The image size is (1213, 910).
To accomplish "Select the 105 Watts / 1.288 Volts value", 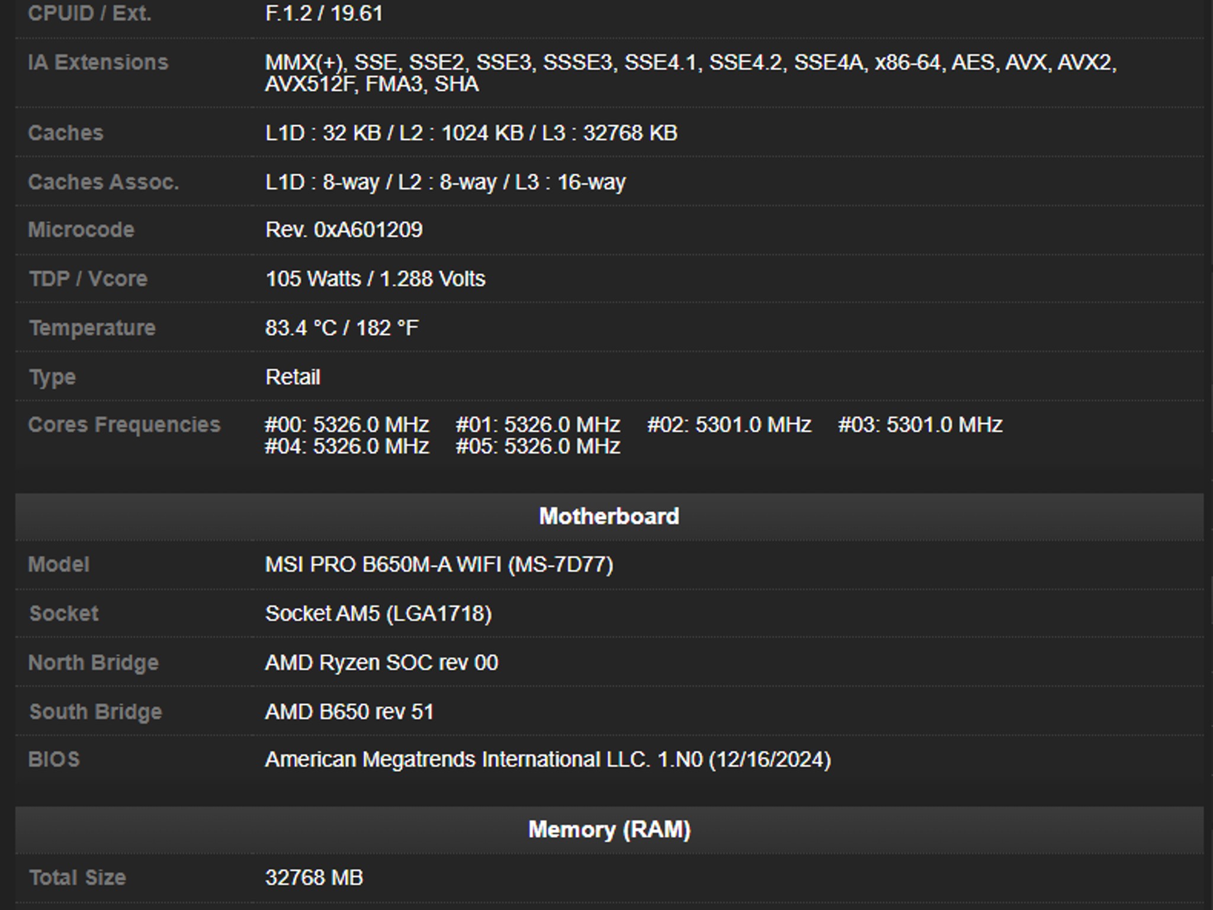I will [375, 278].
